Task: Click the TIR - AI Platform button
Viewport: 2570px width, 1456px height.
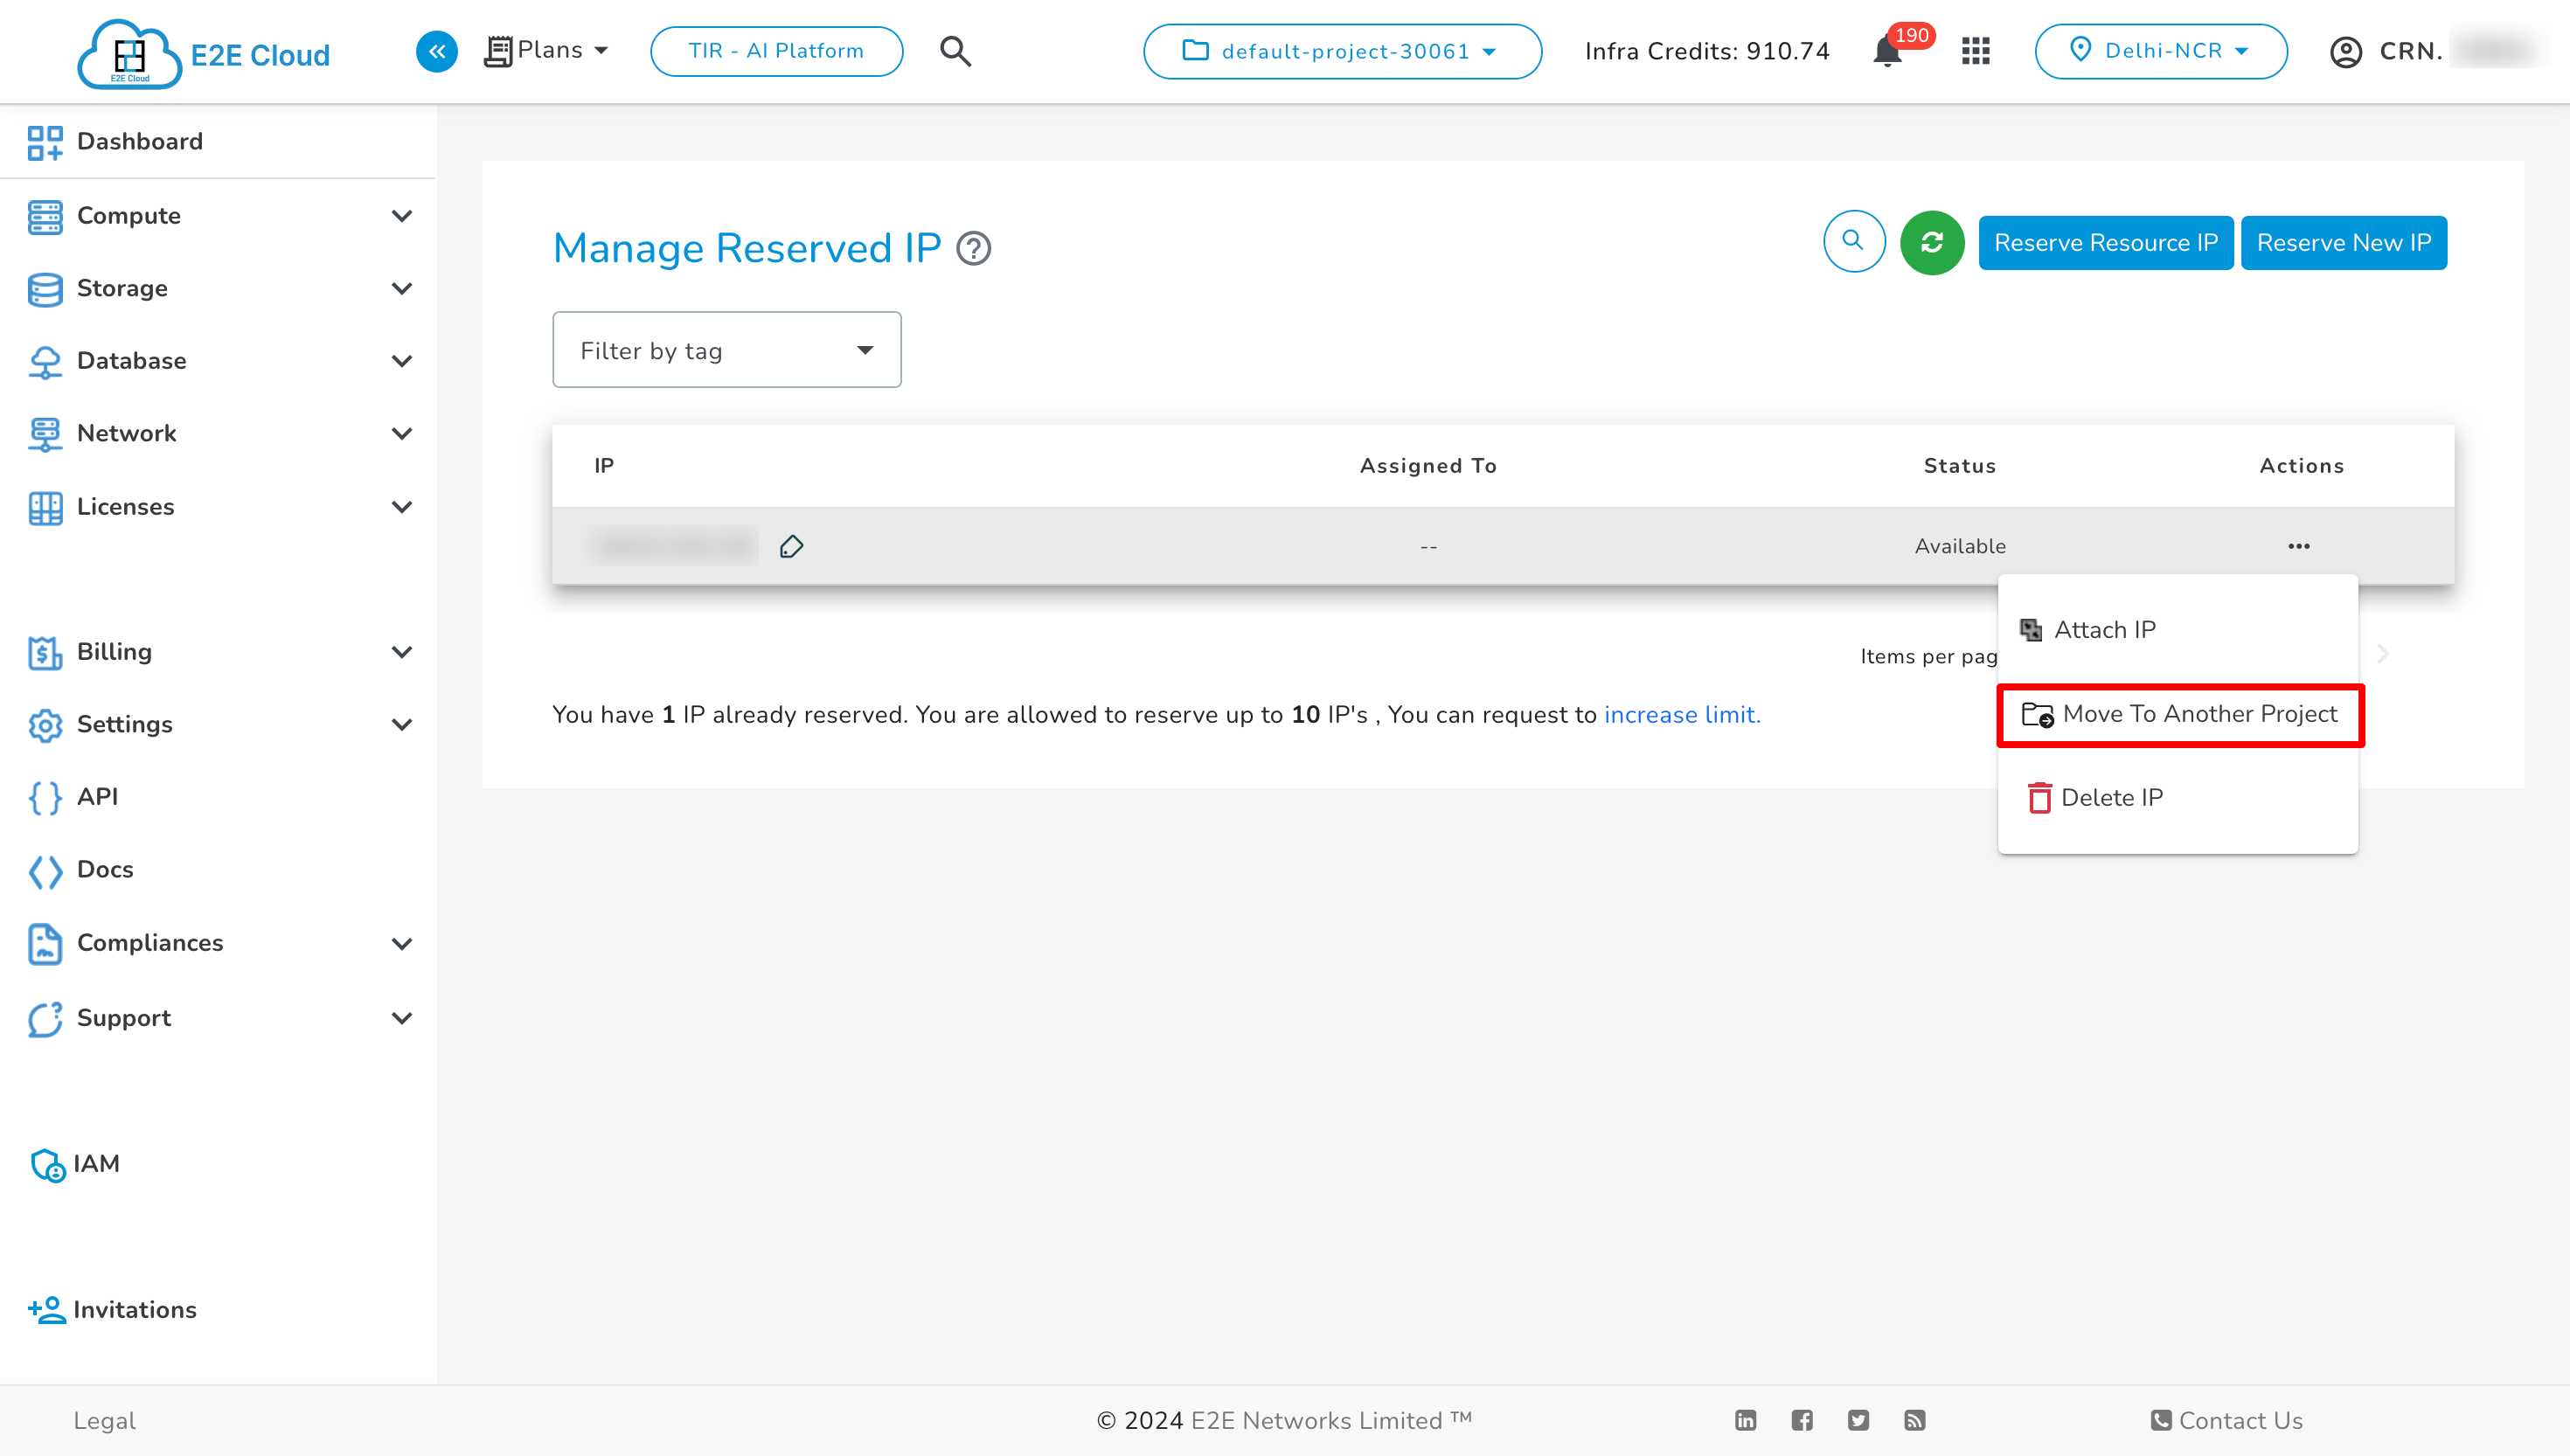Action: tap(776, 50)
